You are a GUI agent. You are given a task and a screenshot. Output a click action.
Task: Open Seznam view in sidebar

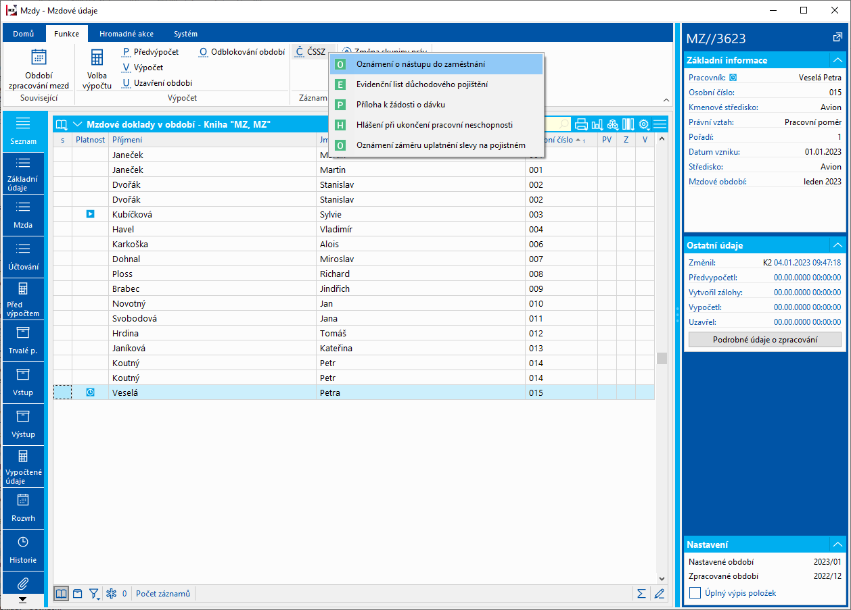tap(23, 132)
